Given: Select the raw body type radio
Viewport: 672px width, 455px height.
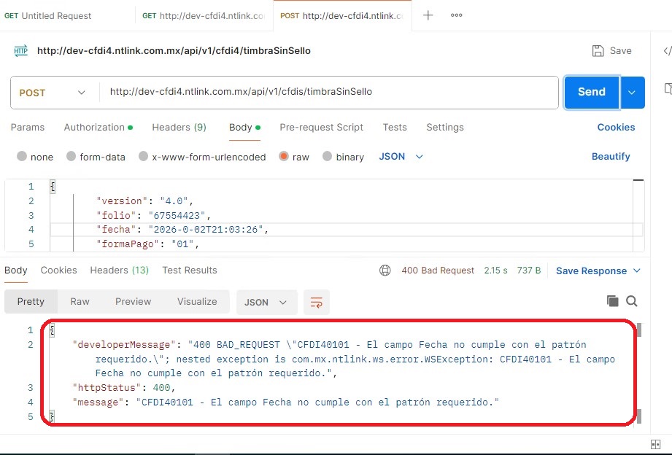Looking at the screenshot, I should pyautogui.click(x=283, y=156).
